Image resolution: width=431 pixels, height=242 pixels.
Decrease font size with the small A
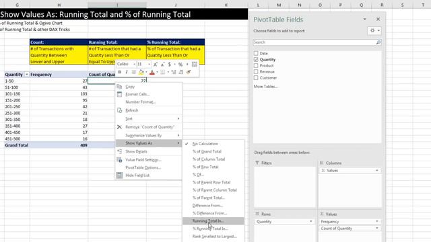162,65
